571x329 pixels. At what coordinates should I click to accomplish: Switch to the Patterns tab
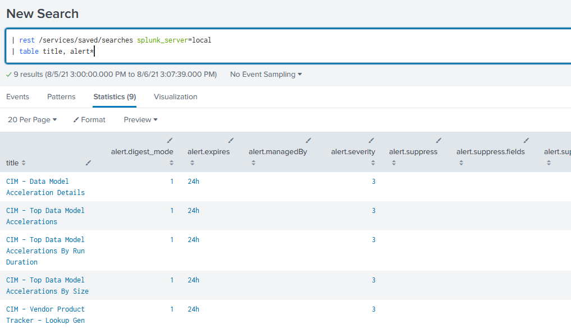(61, 96)
